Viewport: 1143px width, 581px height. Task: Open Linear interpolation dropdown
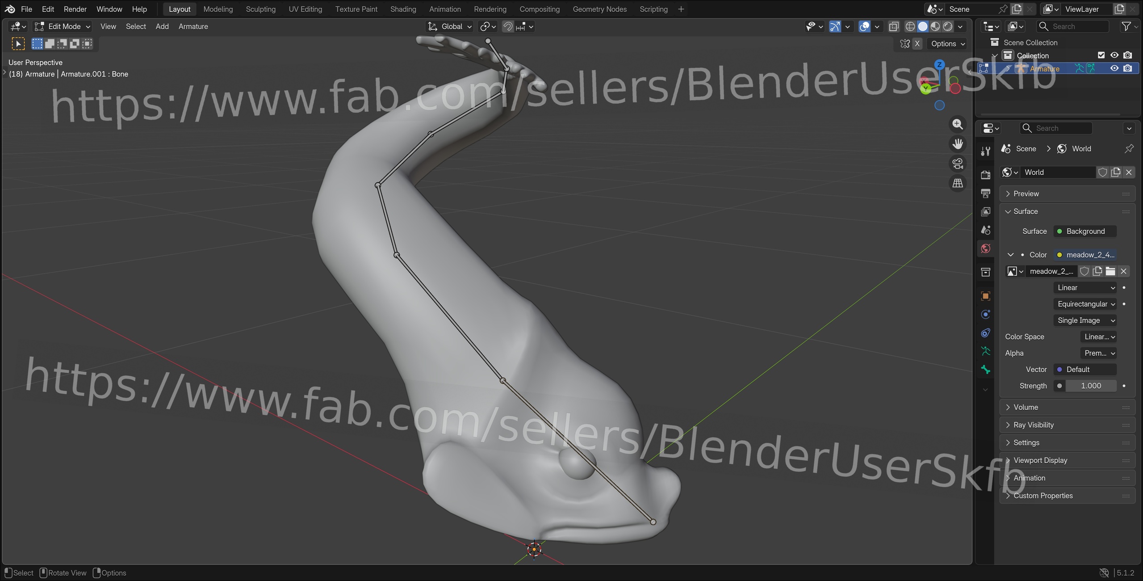pyautogui.click(x=1085, y=288)
